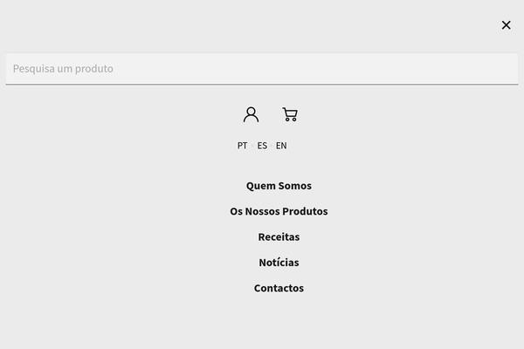Click the person silhouette login icon
Image resolution: width=524 pixels, height=349 pixels.
tap(251, 114)
